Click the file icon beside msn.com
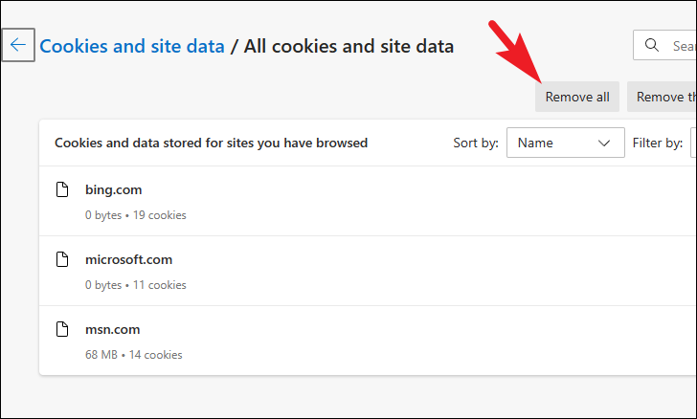The width and height of the screenshot is (697, 419). 62,329
